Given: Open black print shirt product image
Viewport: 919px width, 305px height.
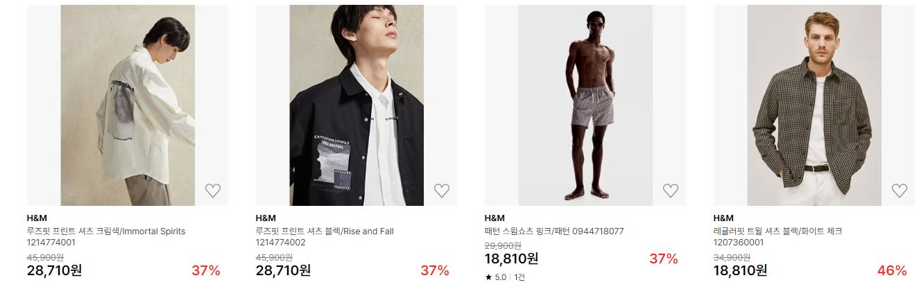Looking at the screenshot, I should (x=357, y=105).
